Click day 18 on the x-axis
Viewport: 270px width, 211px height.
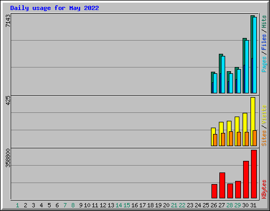150,205
